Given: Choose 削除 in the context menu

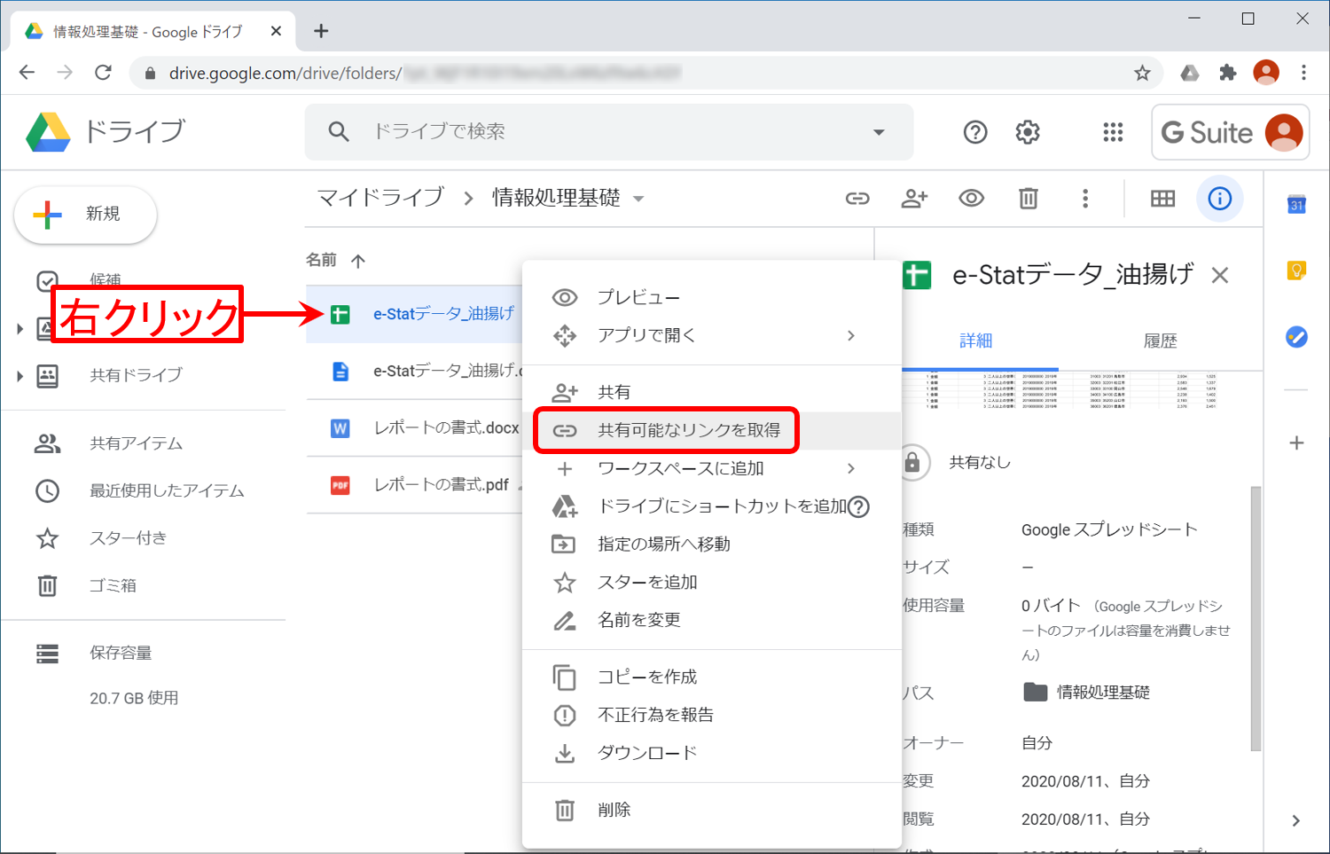Looking at the screenshot, I should 712,811.
